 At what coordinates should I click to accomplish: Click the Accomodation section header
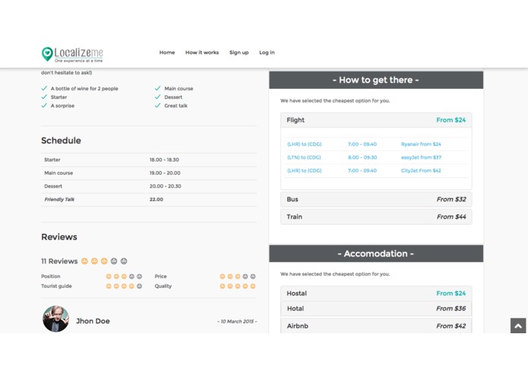[x=376, y=254]
